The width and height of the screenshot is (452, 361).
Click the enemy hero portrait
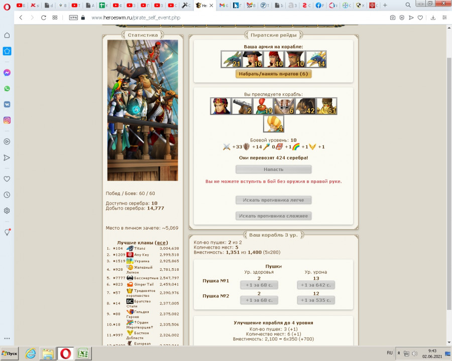pos(220,106)
